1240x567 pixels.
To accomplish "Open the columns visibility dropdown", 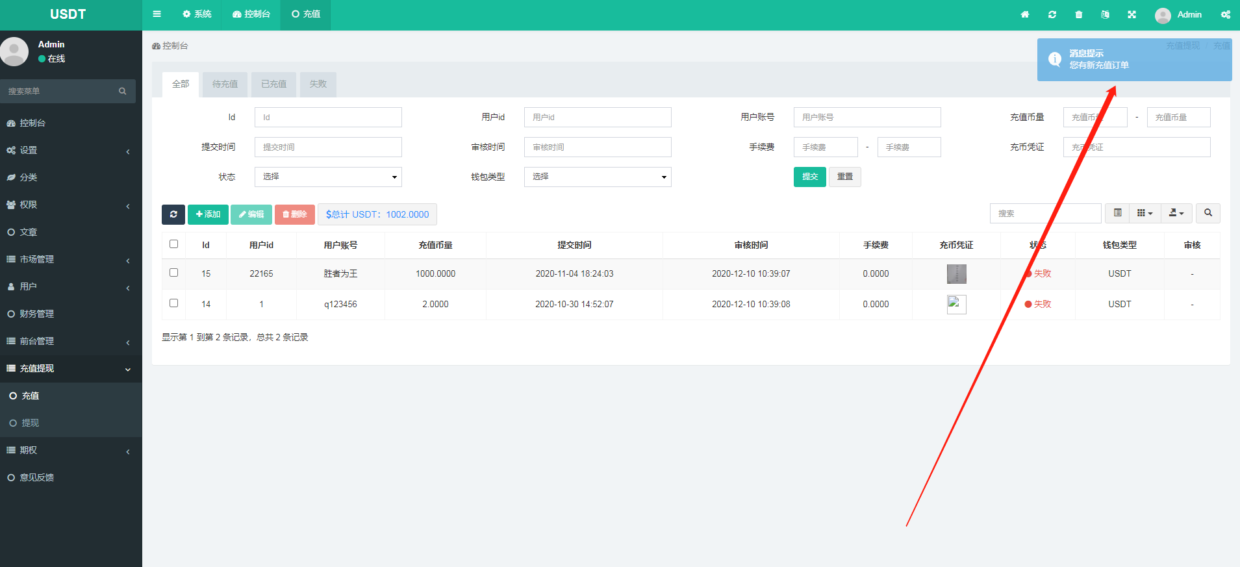I will 1145,213.
